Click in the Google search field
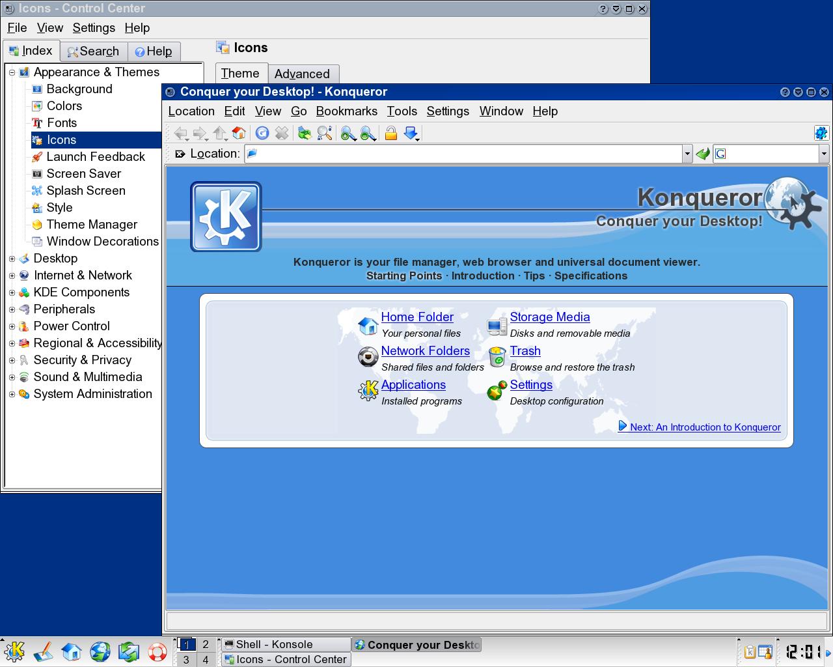The image size is (833, 667). [766, 154]
